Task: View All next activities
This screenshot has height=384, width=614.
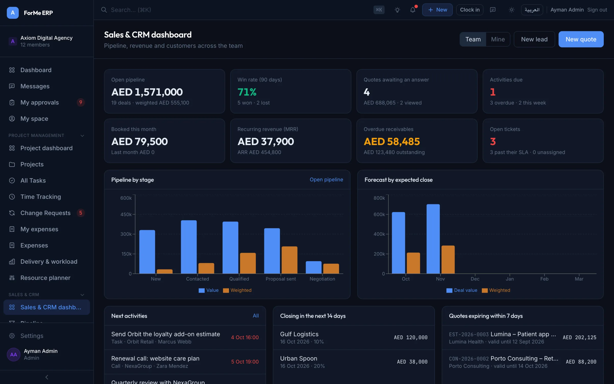Action: (256, 316)
